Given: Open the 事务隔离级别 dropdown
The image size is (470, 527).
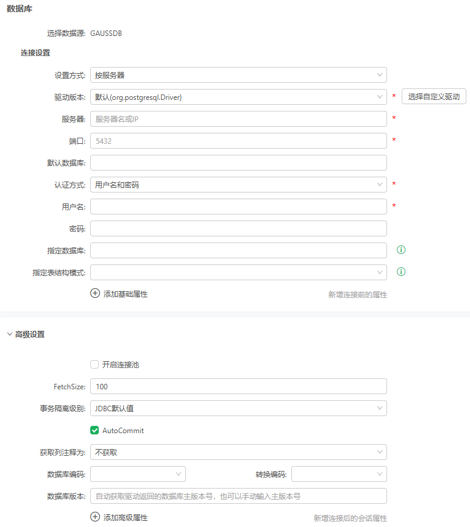Looking at the screenshot, I should pos(238,408).
